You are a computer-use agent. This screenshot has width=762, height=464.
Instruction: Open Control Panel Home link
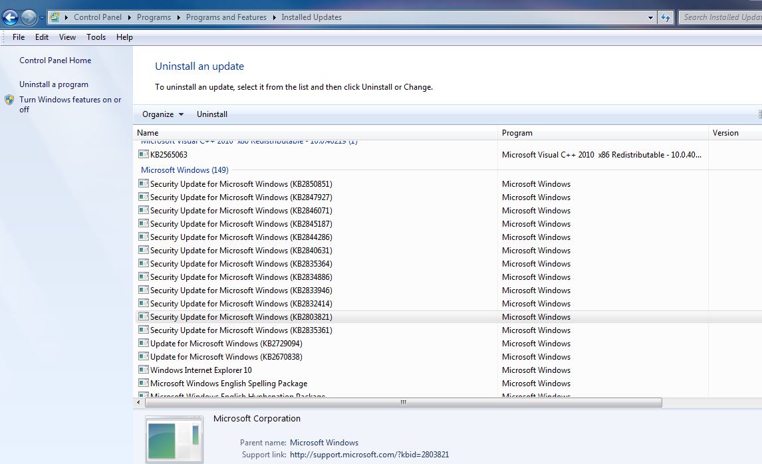pos(55,60)
